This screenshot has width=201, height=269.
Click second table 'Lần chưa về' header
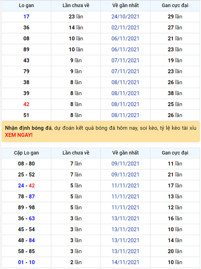click(76, 153)
